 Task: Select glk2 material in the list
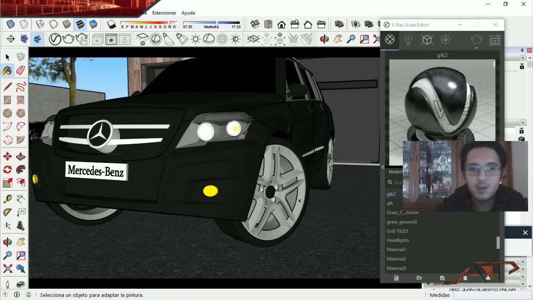coord(391,194)
